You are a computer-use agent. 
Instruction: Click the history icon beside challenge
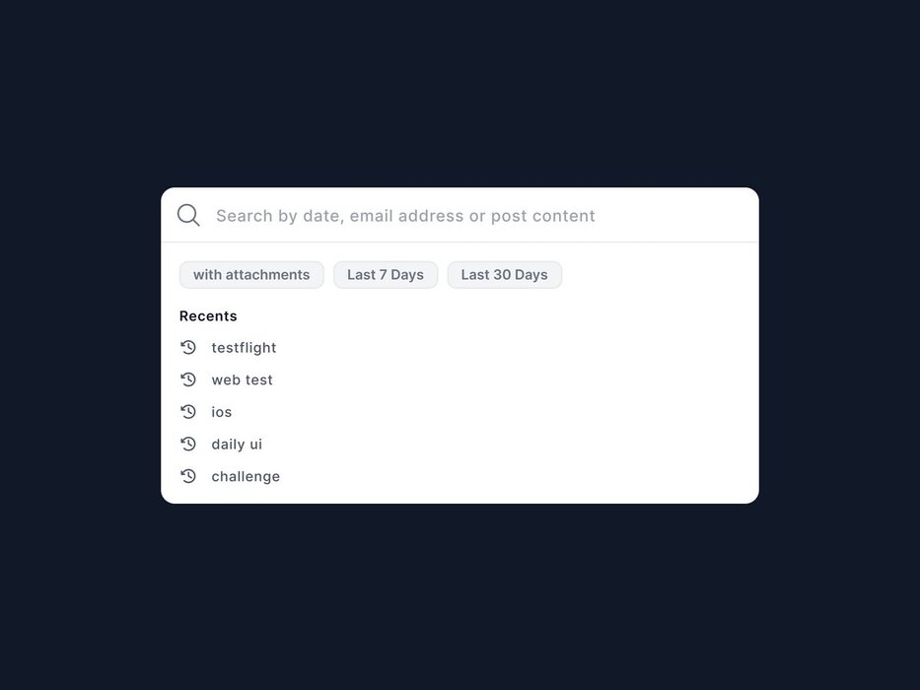188,476
